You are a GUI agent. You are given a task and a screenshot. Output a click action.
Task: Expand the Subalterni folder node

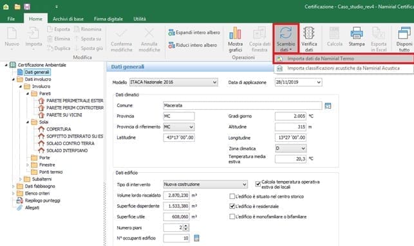[x=21, y=179]
